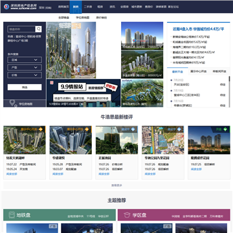
Task: Open bottom-right aerial lake property image
Action: [x=142, y=93]
